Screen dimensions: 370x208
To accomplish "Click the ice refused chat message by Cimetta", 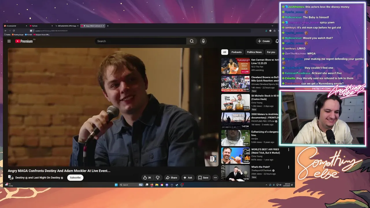I will [319, 78].
